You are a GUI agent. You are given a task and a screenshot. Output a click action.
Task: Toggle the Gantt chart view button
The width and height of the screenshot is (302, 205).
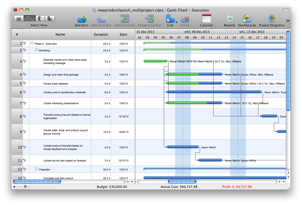pyautogui.click(x=29, y=19)
